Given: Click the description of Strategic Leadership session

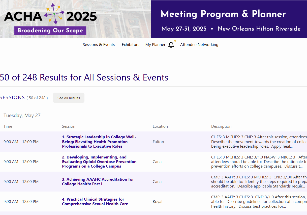Looking at the screenshot, I should pyautogui.click(x=259, y=142).
